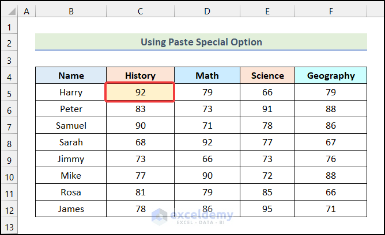This screenshot has width=385, height=235.
Task: Select James's Science score 95
Action: click(x=267, y=209)
